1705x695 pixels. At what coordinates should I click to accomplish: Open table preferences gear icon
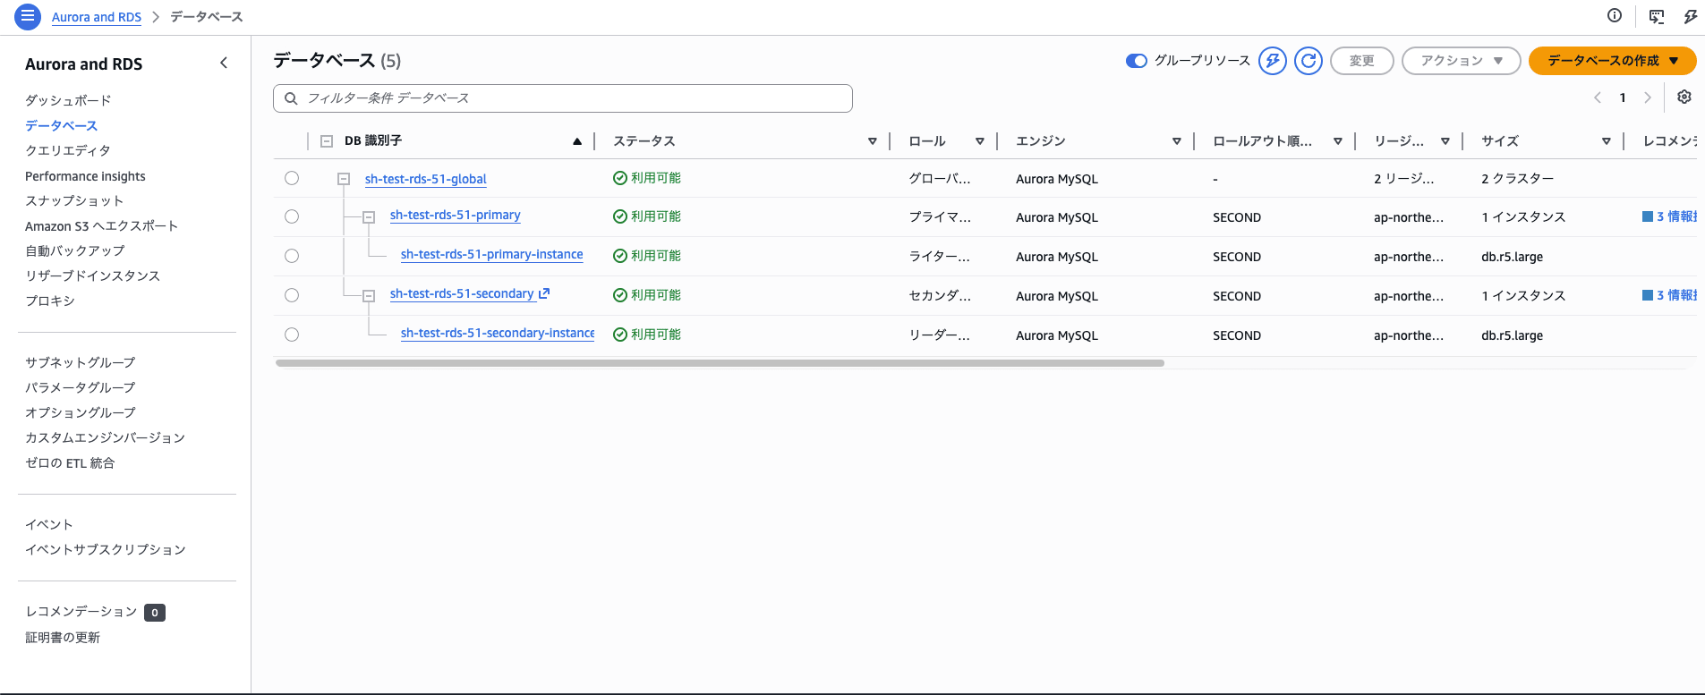pos(1684,97)
